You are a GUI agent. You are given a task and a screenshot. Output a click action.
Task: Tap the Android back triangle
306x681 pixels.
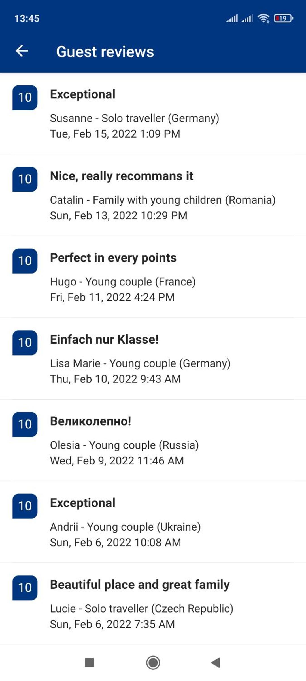[x=216, y=663]
